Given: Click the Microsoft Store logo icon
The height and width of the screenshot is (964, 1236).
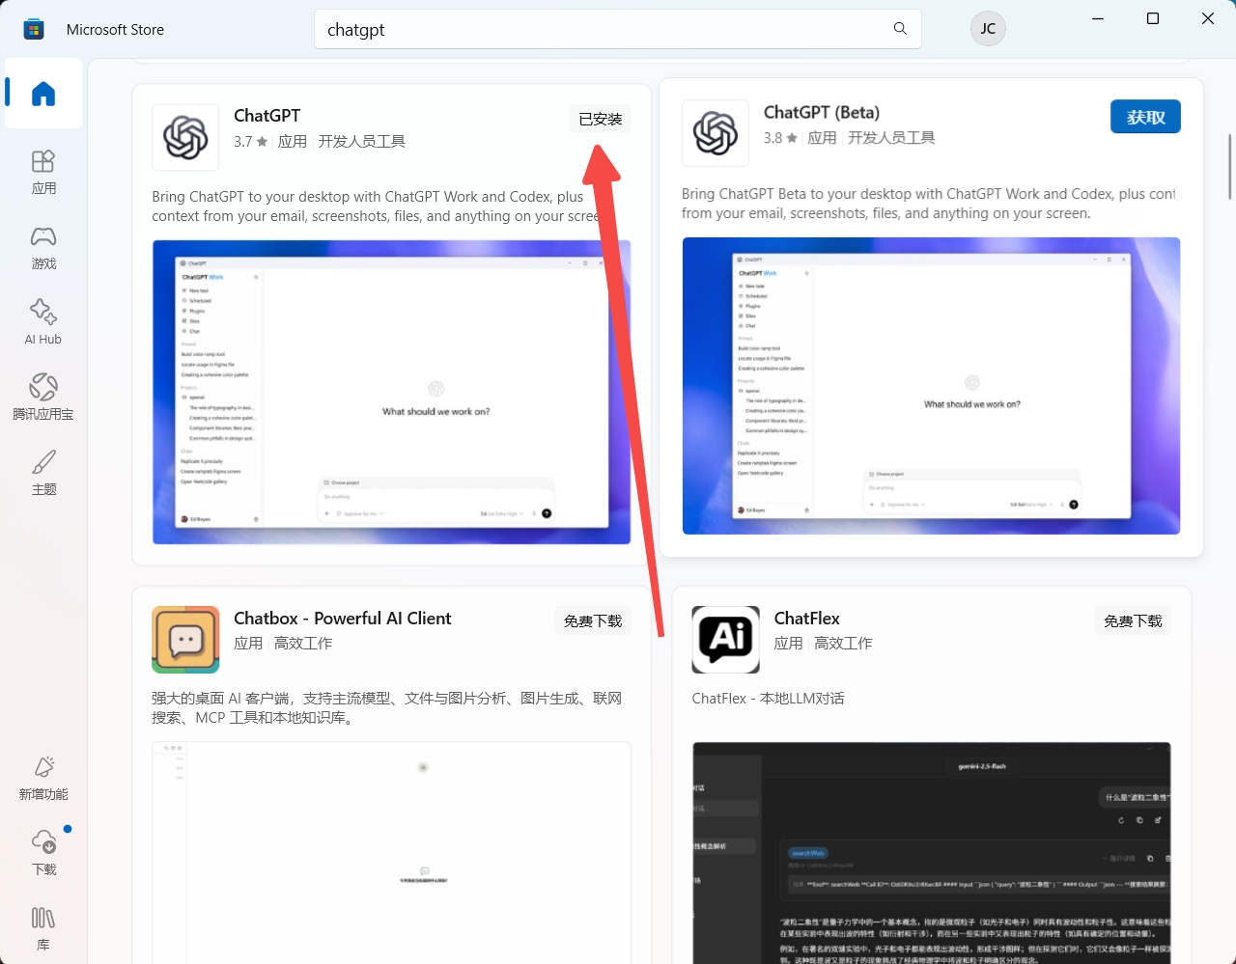Looking at the screenshot, I should point(34,29).
